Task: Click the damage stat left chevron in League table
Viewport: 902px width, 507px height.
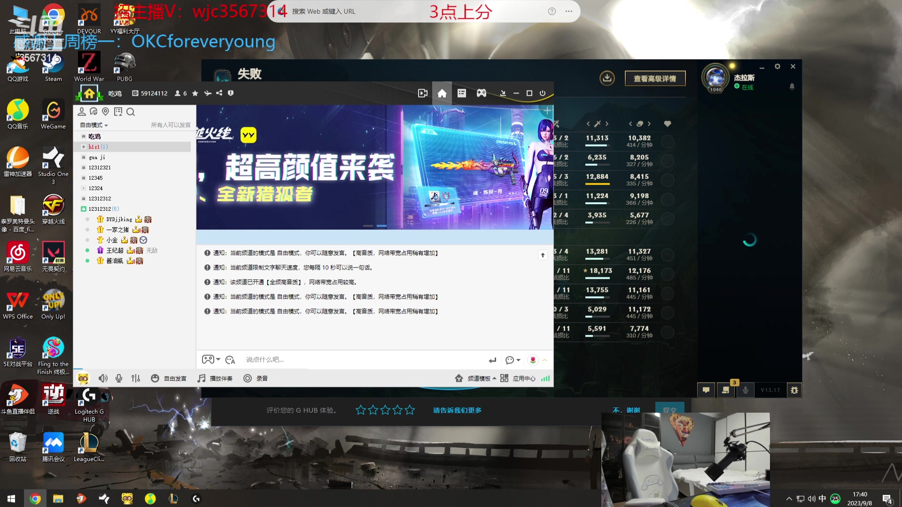Action: (588, 124)
